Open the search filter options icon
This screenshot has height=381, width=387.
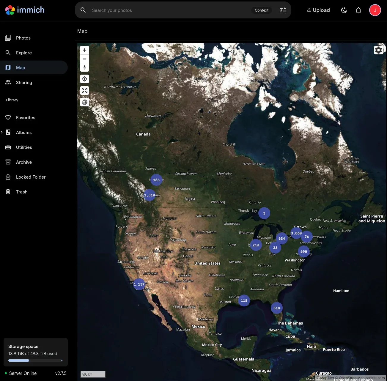coord(283,10)
